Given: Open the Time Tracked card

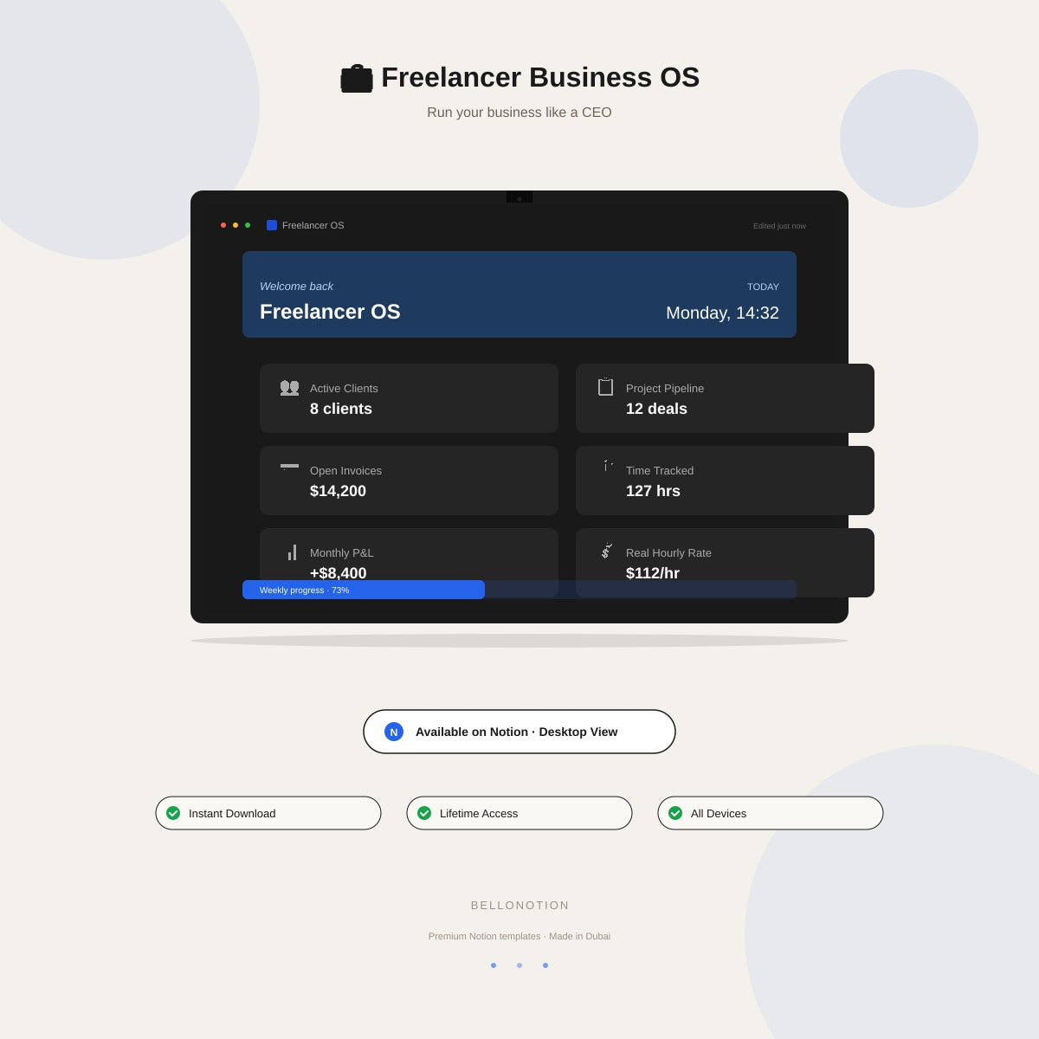Looking at the screenshot, I should (725, 481).
